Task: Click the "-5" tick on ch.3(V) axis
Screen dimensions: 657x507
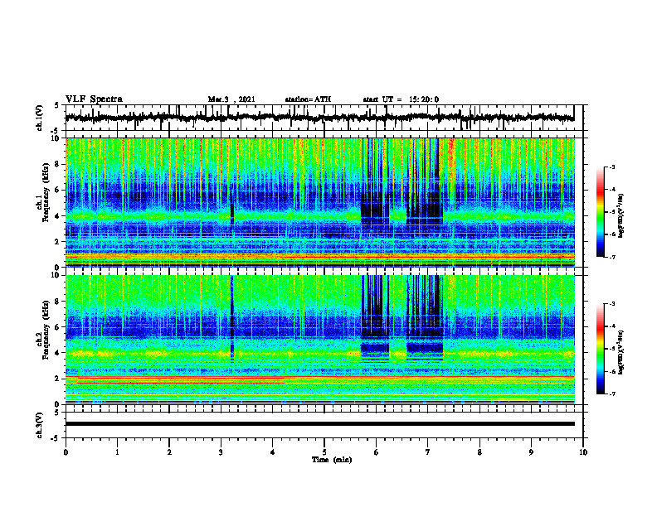Action: pos(56,438)
